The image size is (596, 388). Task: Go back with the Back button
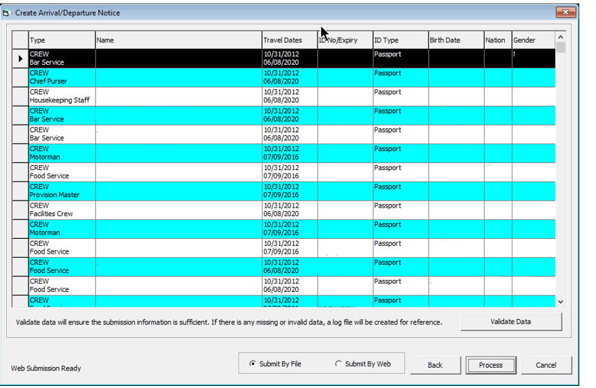(435, 365)
